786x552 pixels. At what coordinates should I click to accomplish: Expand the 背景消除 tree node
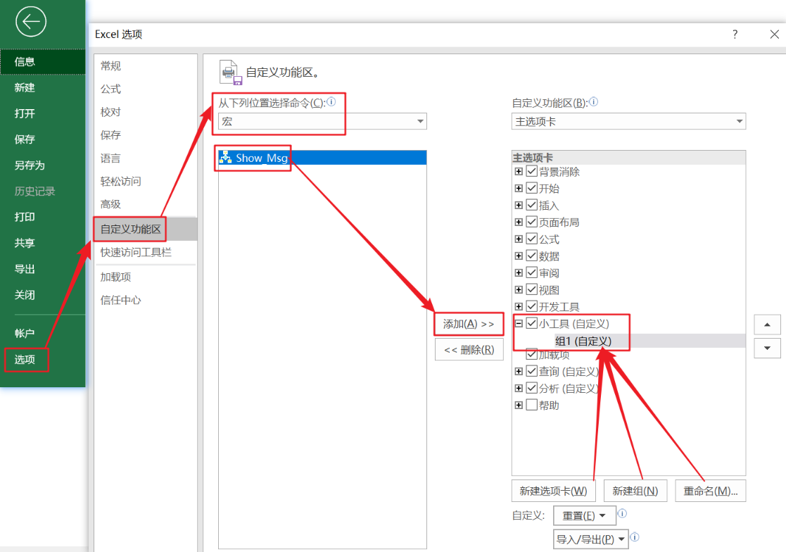pos(519,172)
